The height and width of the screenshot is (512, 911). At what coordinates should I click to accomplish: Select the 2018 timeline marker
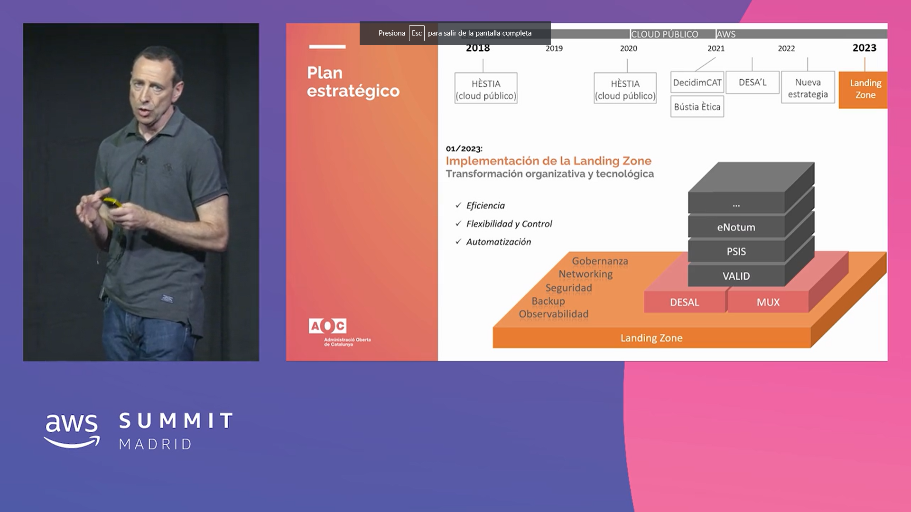pos(478,48)
